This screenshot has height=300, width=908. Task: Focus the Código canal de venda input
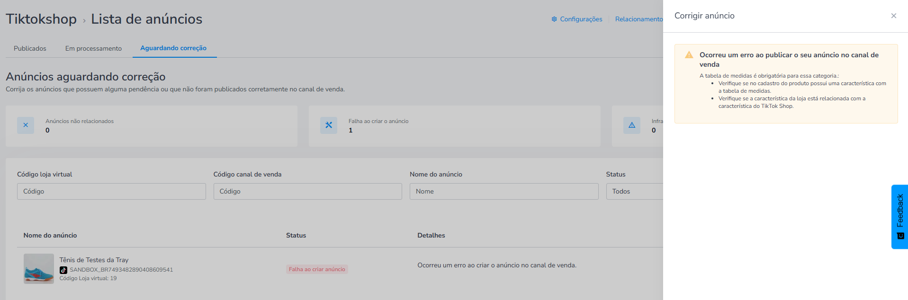307,191
